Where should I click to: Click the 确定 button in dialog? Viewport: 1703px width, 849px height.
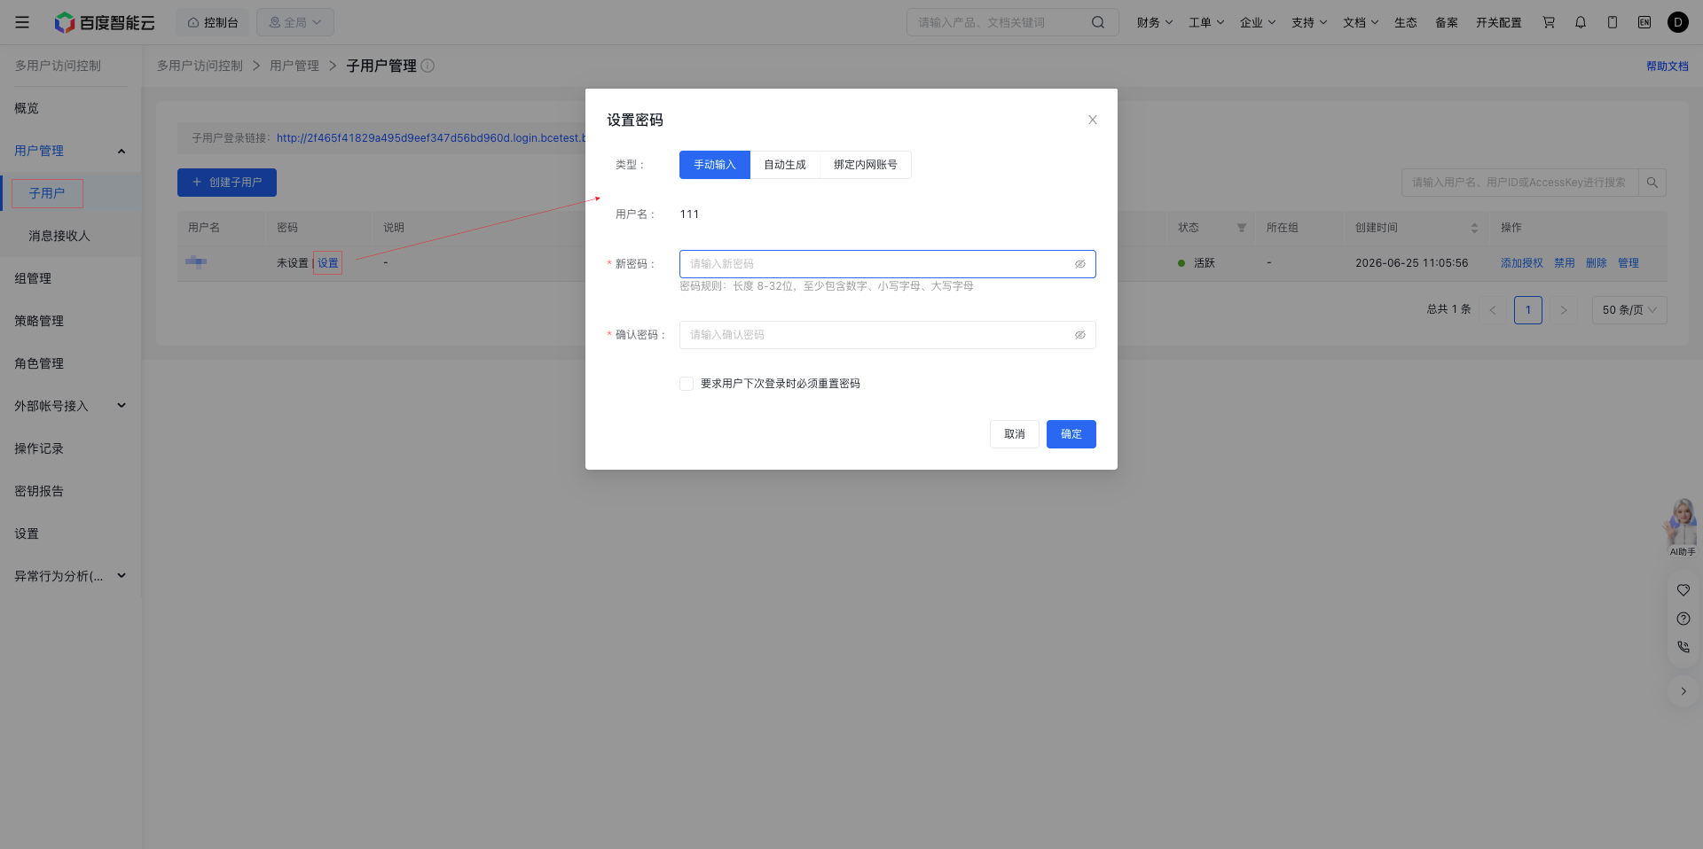click(x=1071, y=434)
